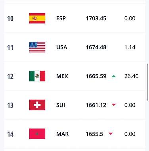Click Morocco's red down arrow indicator
The image size is (149, 151).
click(111, 134)
